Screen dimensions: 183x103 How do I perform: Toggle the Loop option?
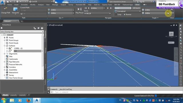[118, 15]
